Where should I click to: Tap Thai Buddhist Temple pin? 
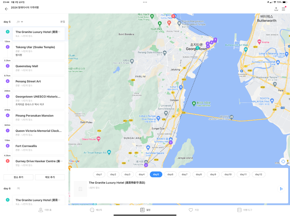click(x=179, y=23)
